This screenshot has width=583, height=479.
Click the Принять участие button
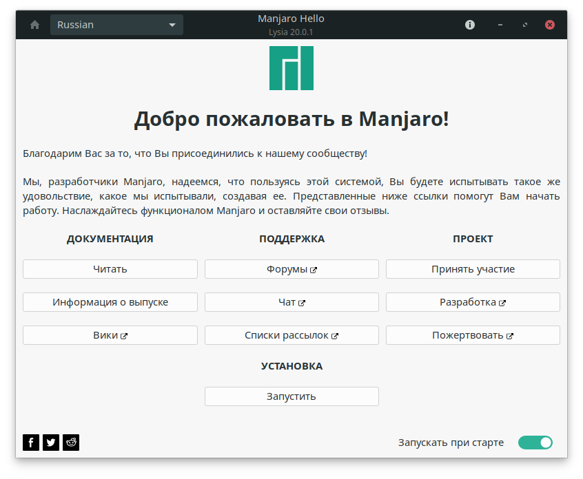(x=473, y=269)
